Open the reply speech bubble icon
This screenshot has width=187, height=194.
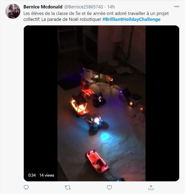pyautogui.click(x=26, y=188)
